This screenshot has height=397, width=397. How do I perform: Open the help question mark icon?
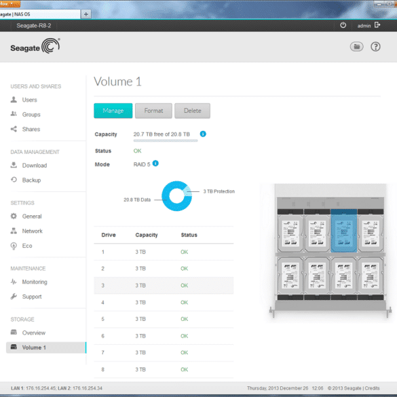[x=375, y=47]
